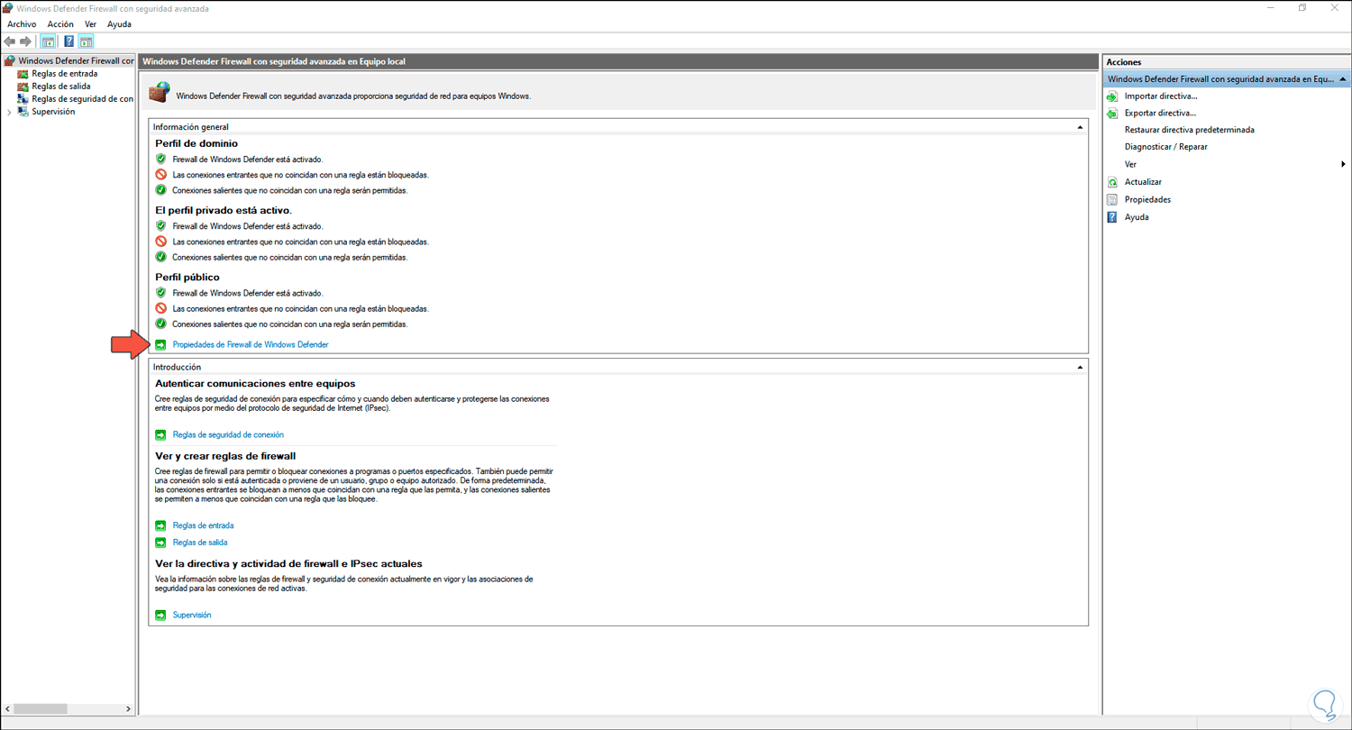Toggle the action pane toolbar button
Viewport: 1352px width, 730px height.
coord(86,41)
